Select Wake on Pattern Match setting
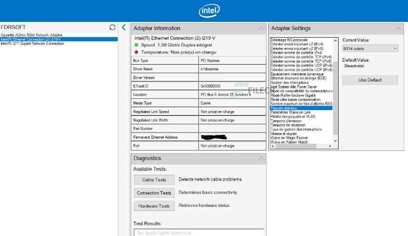This screenshot has width=408, height=236. [x=289, y=142]
